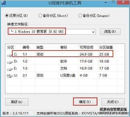Click the U深度 app icon in title bar
This screenshot has width=130, height=117.
(4, 3)
